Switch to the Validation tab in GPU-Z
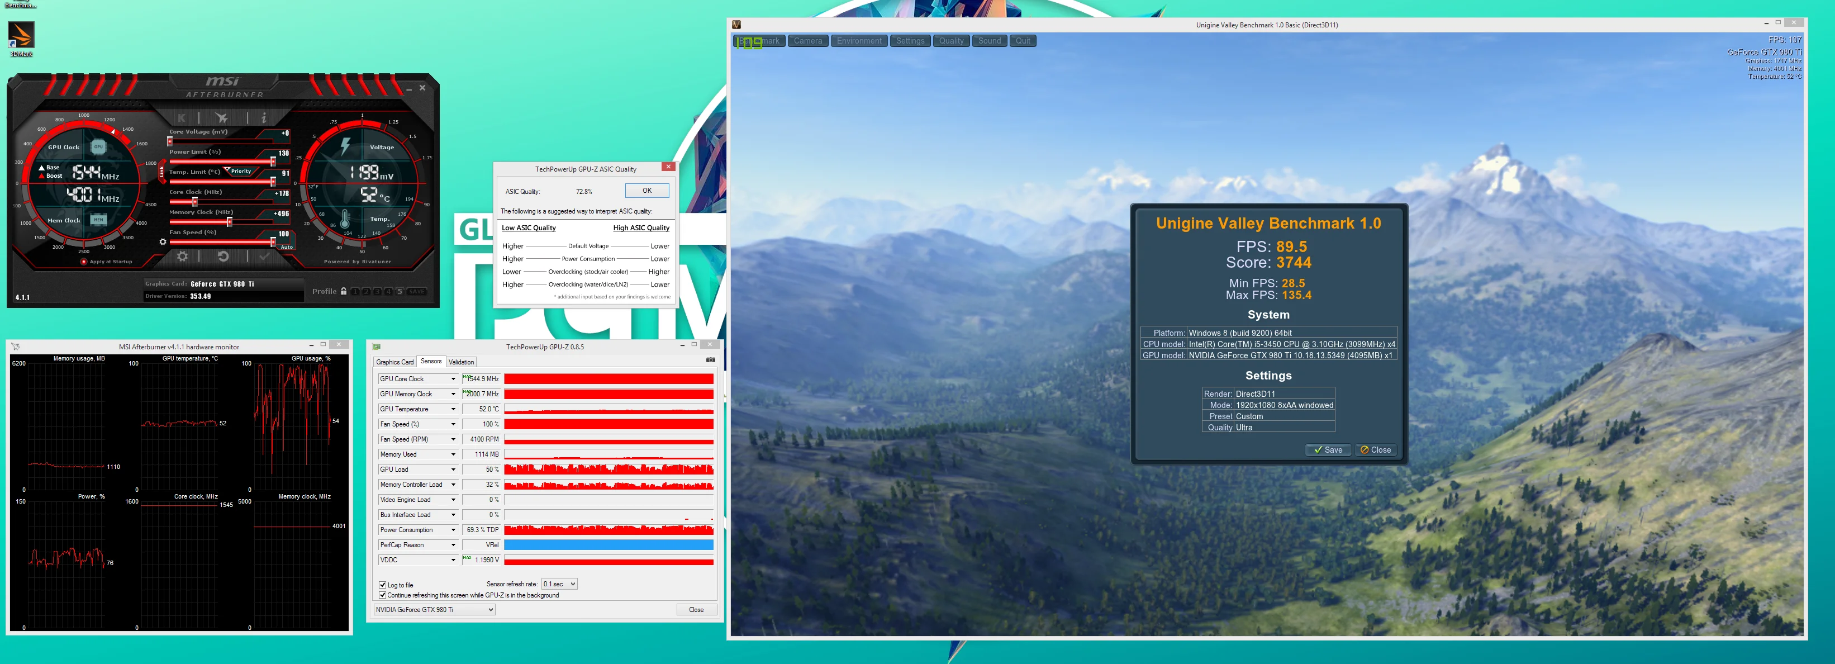Screen dimensions: 1835x664 pyautogui.click(x=461, y=362)
